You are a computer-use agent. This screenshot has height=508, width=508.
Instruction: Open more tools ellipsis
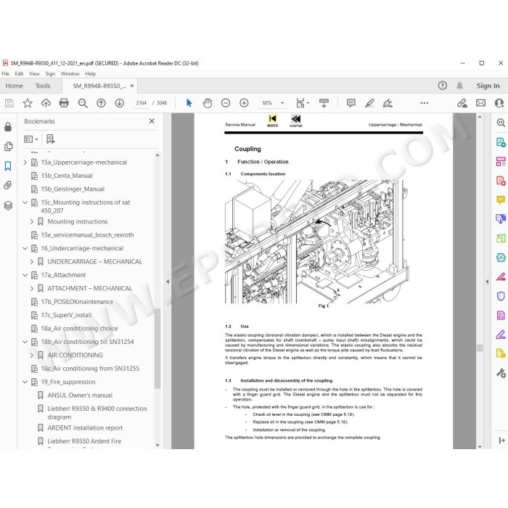coord(424,103)
